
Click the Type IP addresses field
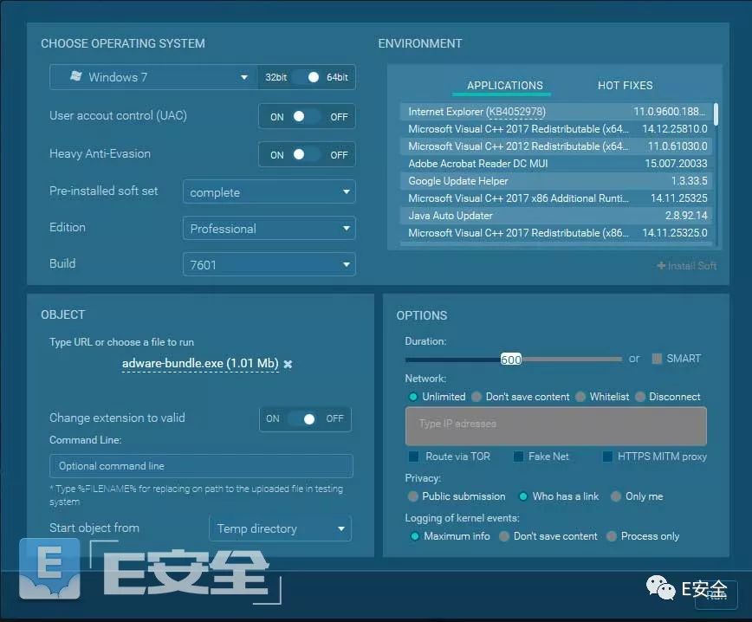tap(556, 426)
